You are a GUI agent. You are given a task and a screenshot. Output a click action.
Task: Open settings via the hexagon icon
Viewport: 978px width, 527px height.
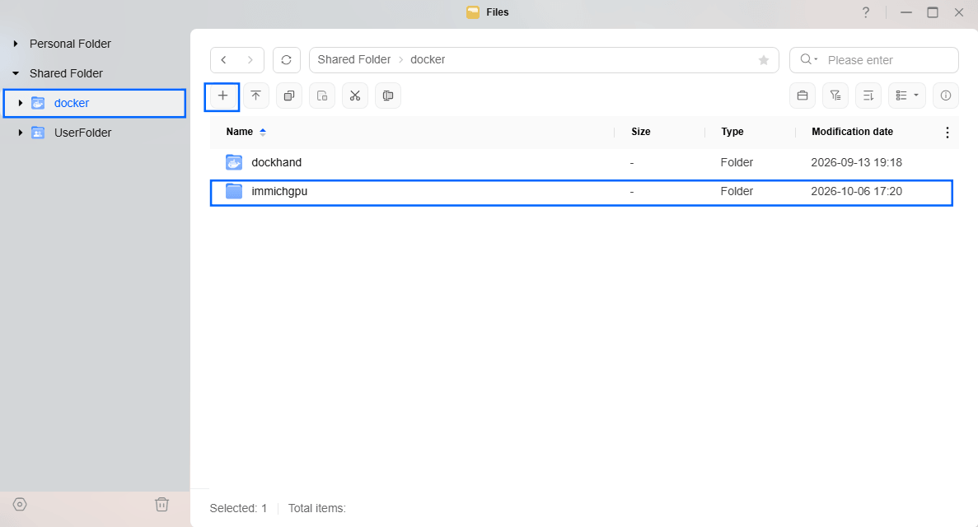(x=20, y=505)
